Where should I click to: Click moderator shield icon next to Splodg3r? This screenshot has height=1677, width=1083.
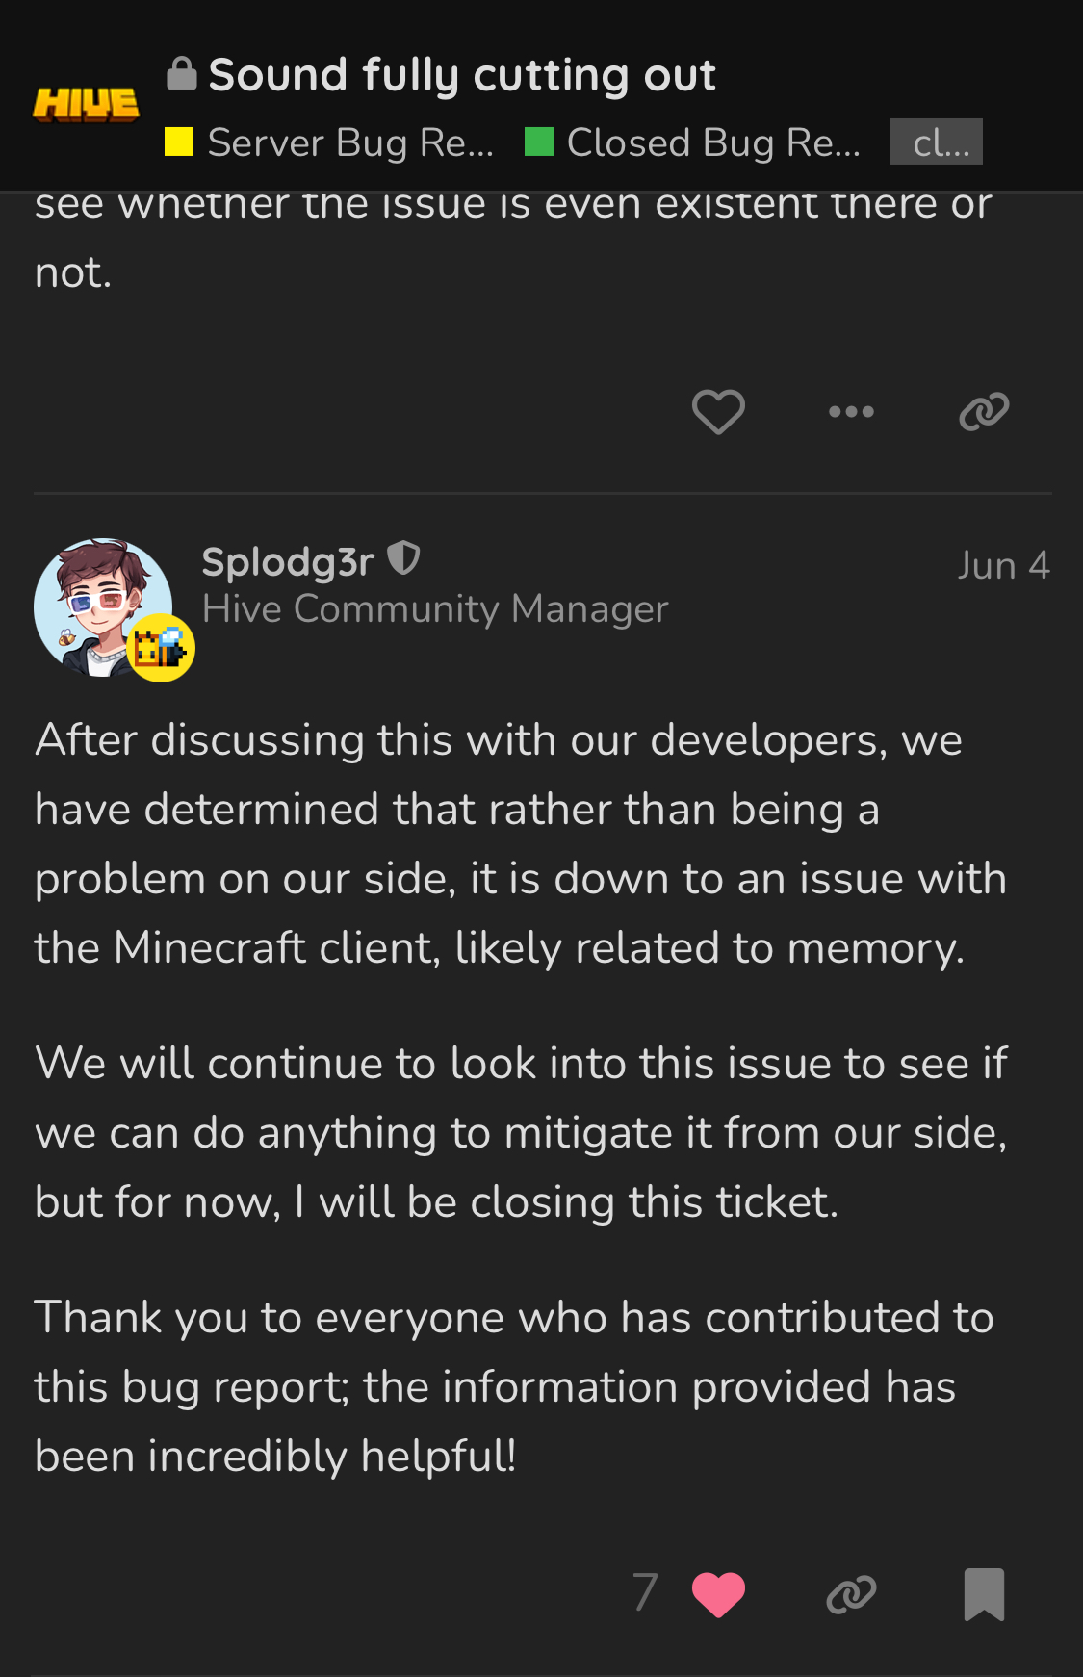[403, 558]
